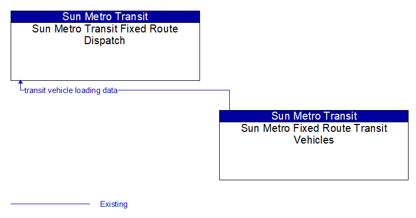Click the arrowhead entering the Dispatch box

[x=20, y=82]
